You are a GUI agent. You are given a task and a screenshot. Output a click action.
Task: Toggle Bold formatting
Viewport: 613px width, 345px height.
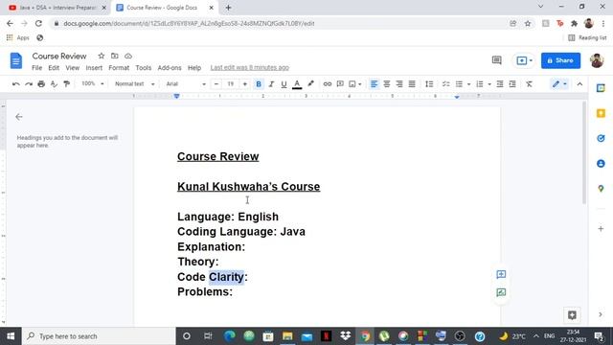(259, 84)
